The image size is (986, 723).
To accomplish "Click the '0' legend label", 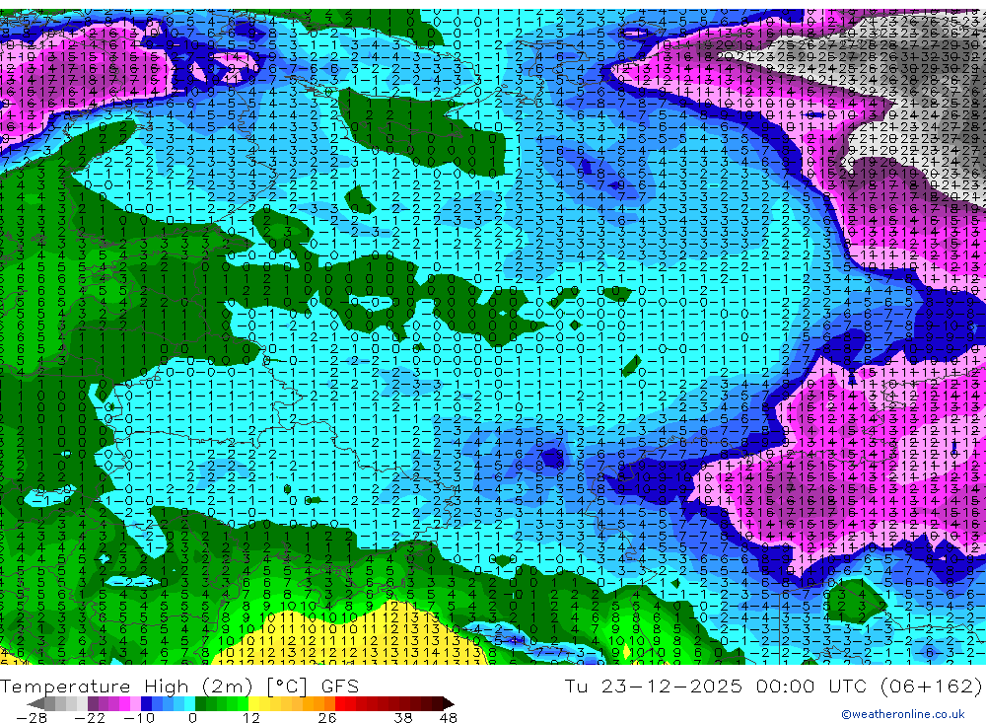I will pos(193,717).
